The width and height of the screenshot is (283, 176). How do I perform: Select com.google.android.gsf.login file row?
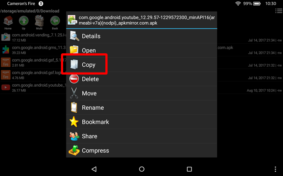[x=141, y=75]
